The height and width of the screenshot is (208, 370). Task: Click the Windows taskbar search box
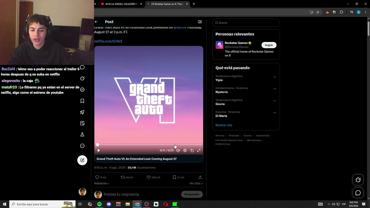click(x=42, y=204)
